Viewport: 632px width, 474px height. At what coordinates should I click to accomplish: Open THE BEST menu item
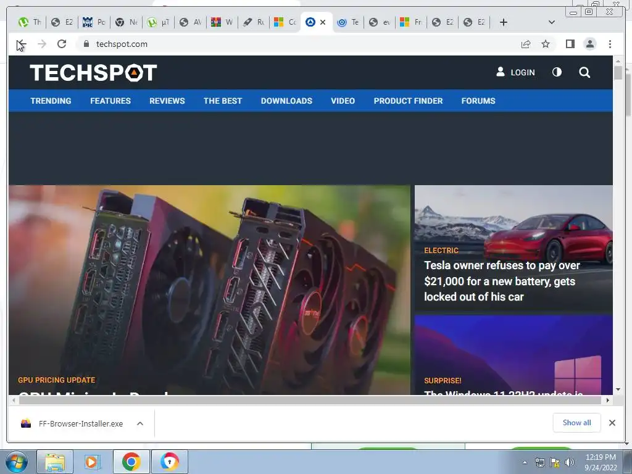(222, 101)
